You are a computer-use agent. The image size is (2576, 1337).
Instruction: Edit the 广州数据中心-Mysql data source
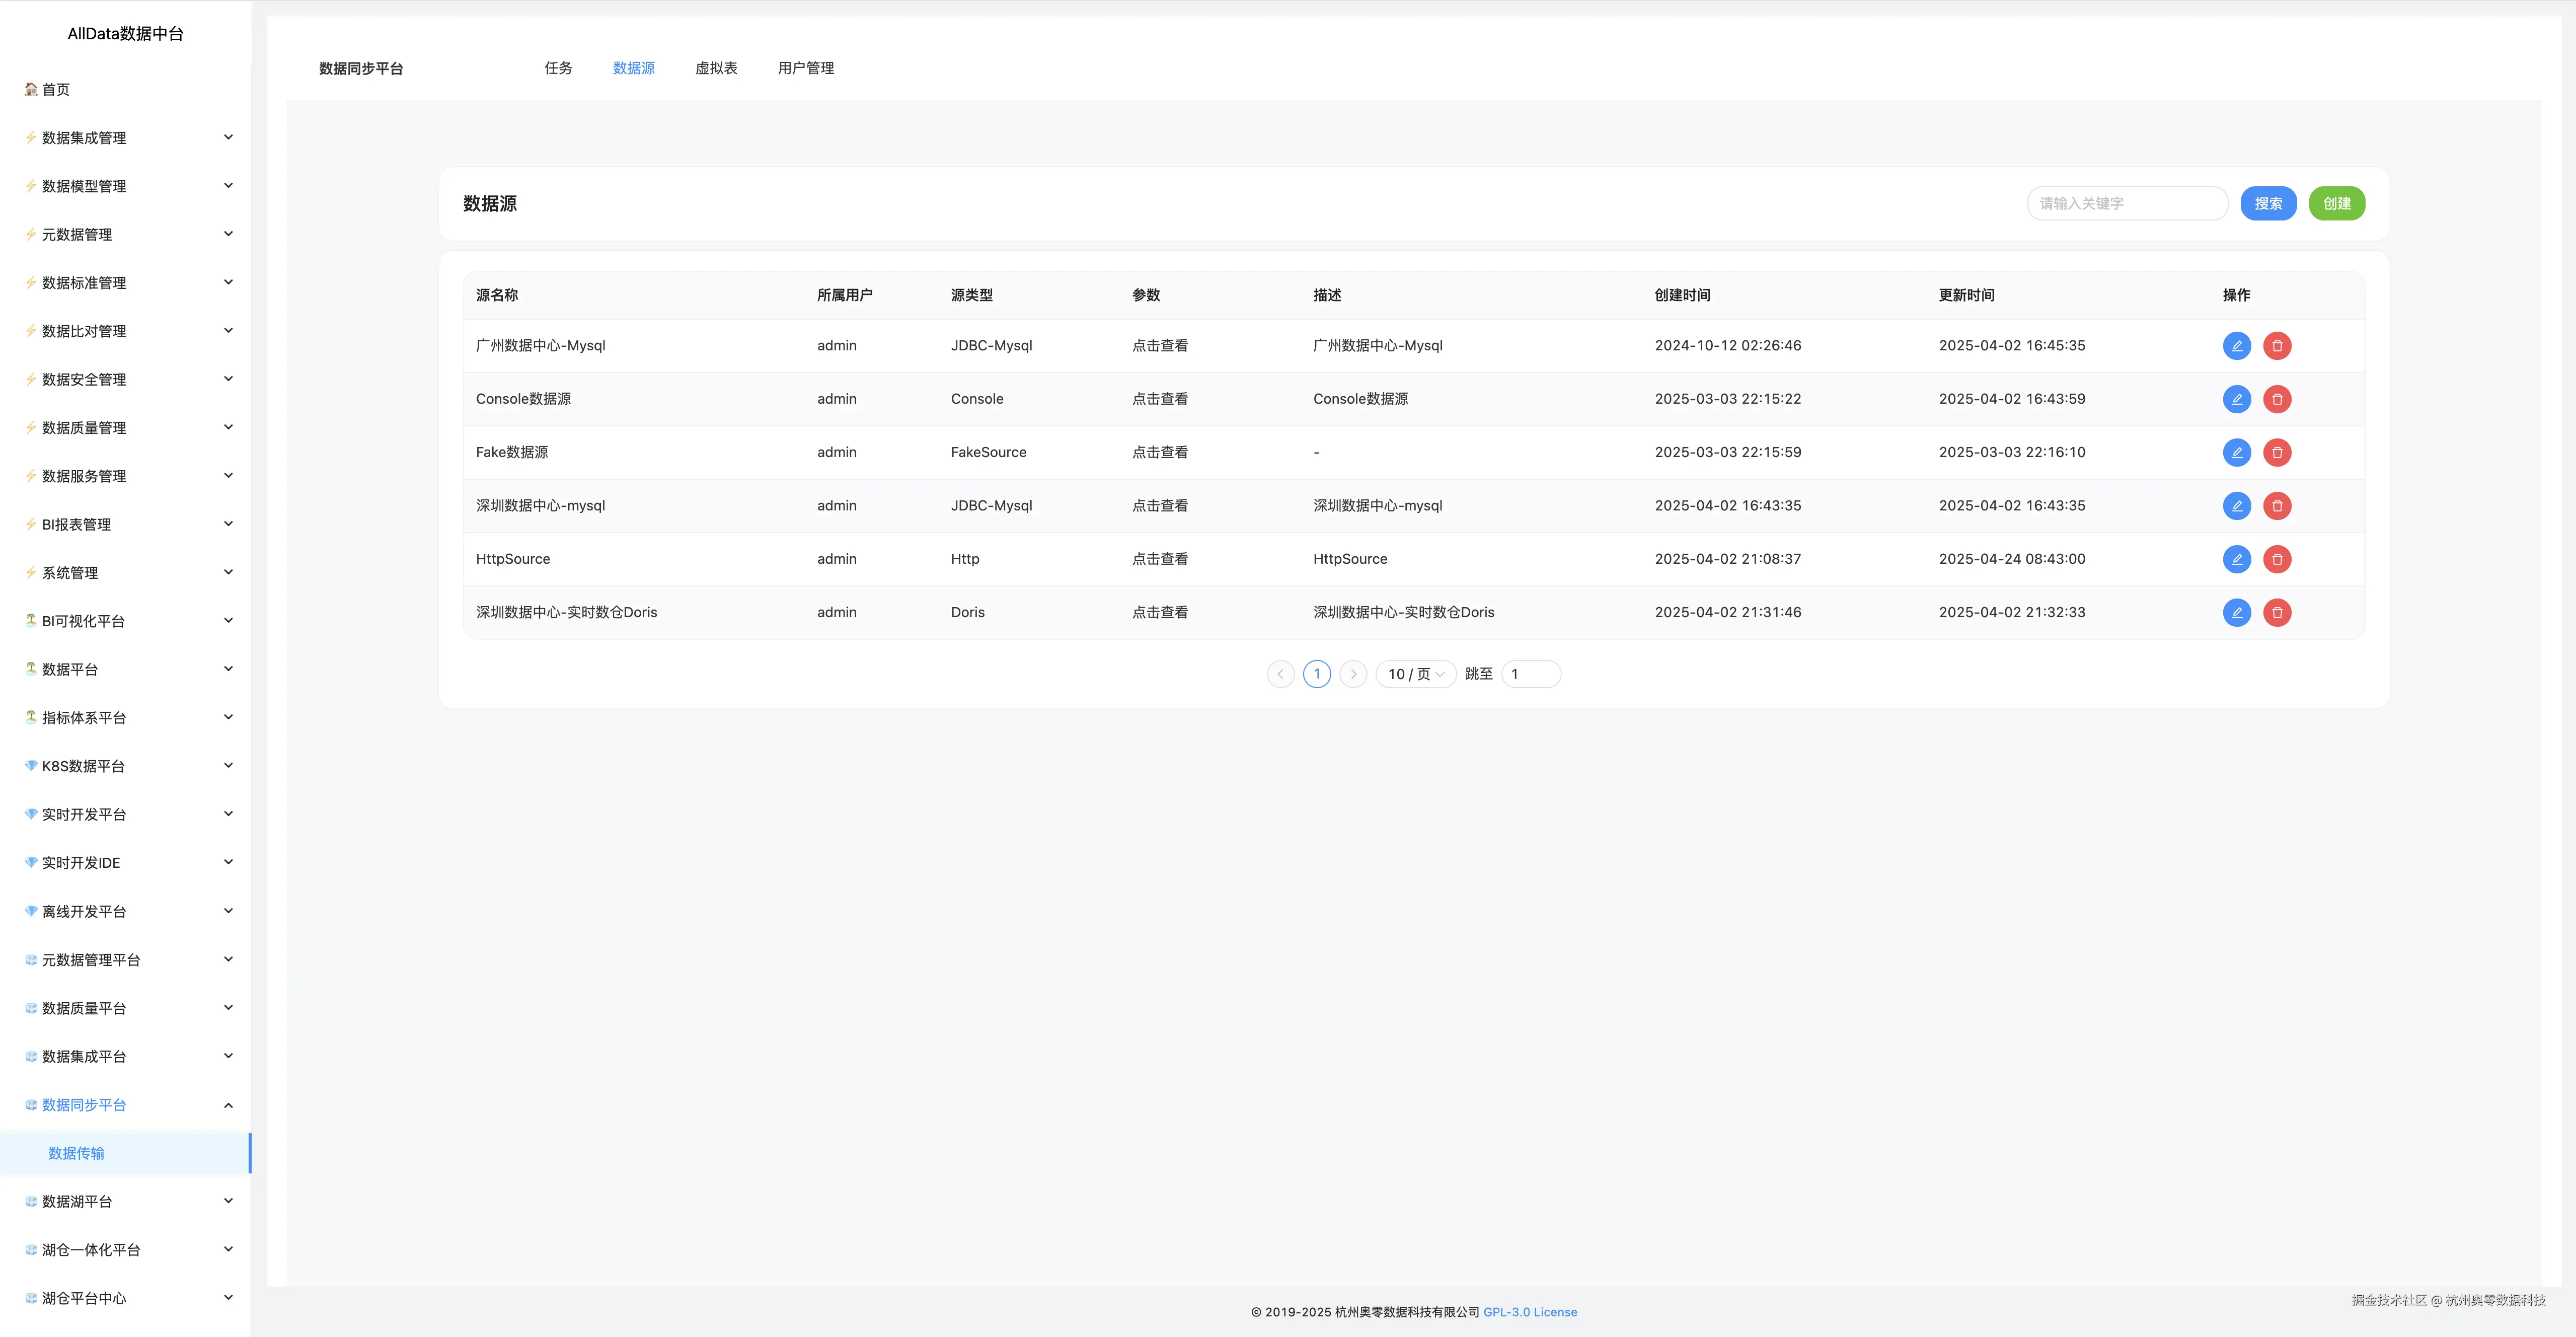click(2236, 346)
